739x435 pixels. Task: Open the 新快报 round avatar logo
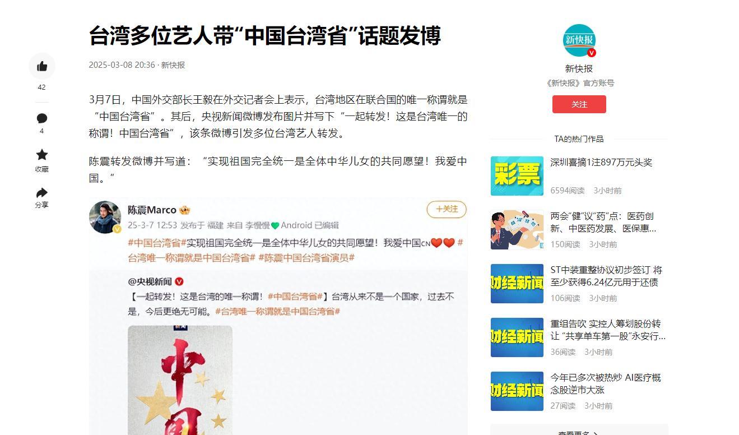[579, 40]
